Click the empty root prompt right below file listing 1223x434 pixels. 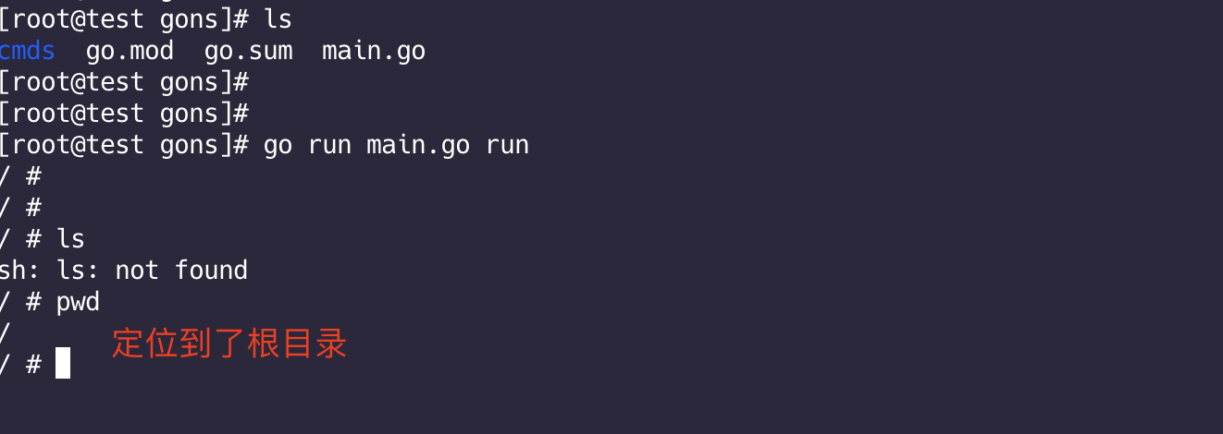pos(124,82)
